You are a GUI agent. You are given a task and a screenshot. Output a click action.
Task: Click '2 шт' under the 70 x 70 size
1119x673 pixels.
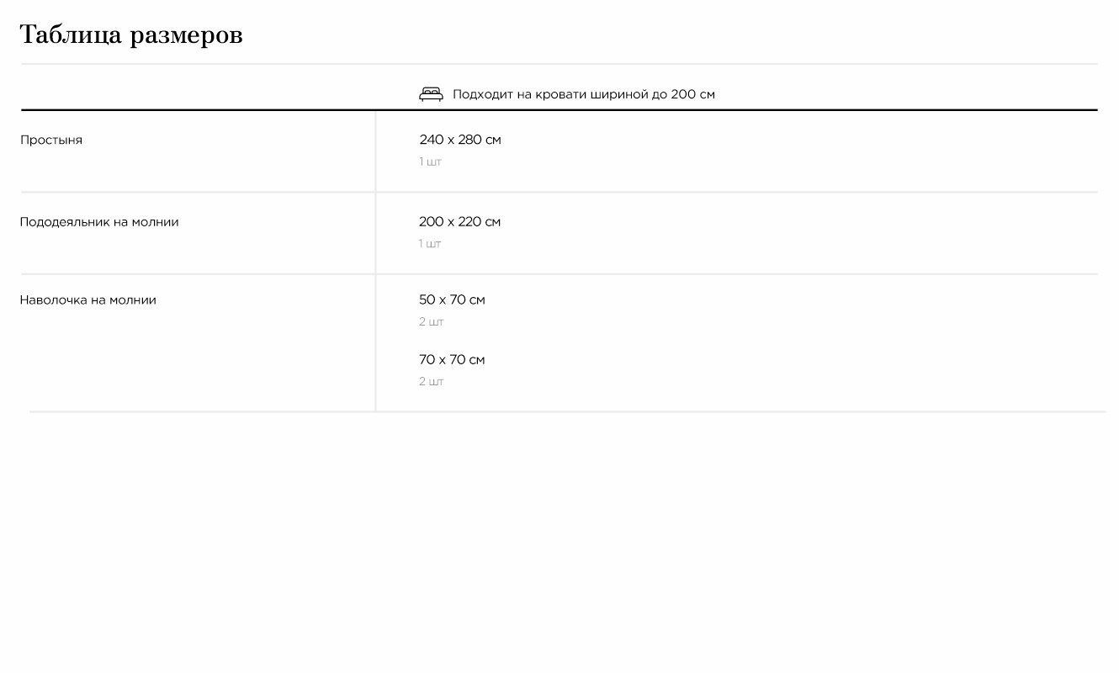[x=431, y=382]
